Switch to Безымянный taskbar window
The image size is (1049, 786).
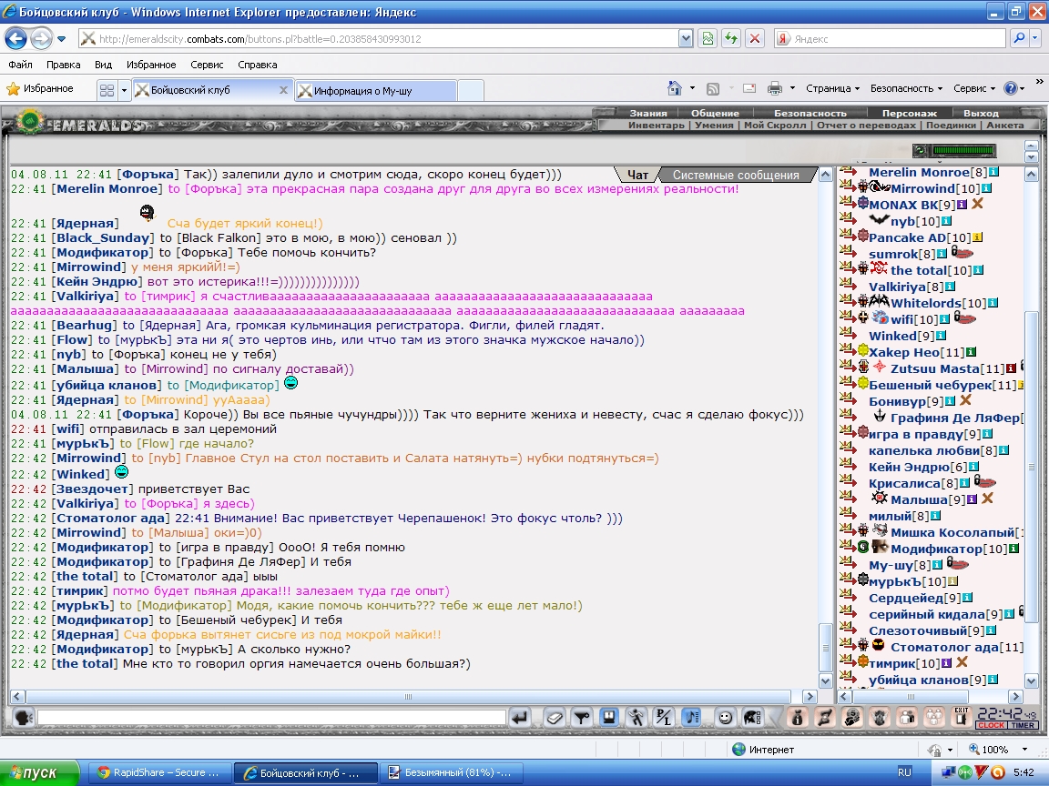453,772
